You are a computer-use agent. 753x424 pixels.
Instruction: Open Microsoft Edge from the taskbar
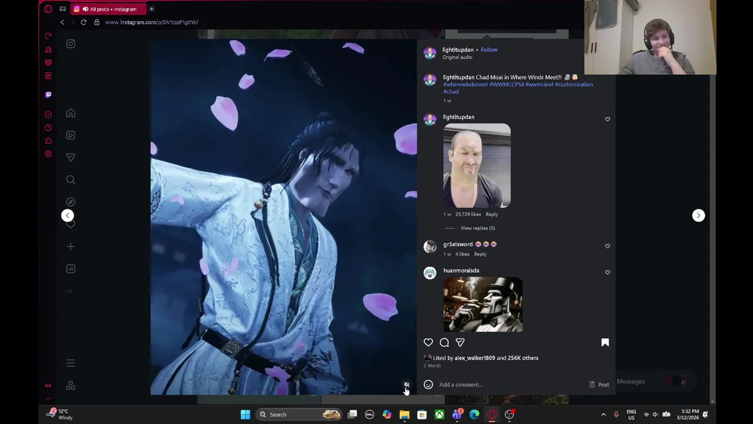[474, 415]
